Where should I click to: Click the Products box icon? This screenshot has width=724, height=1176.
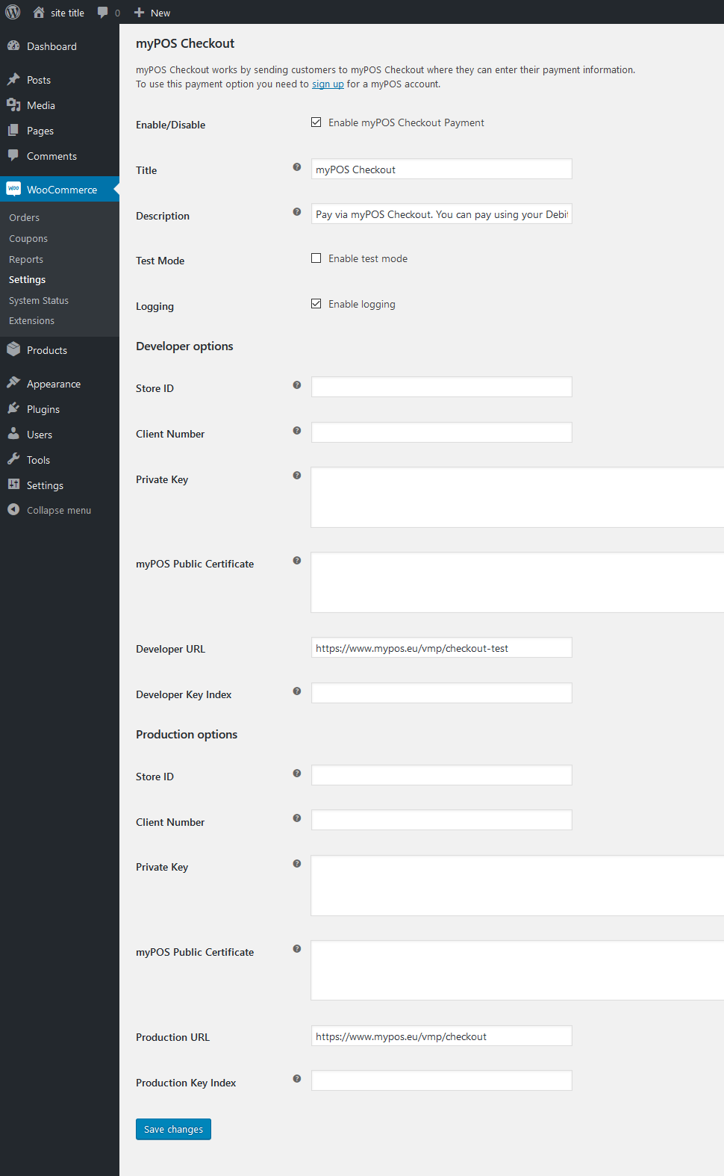13,349
